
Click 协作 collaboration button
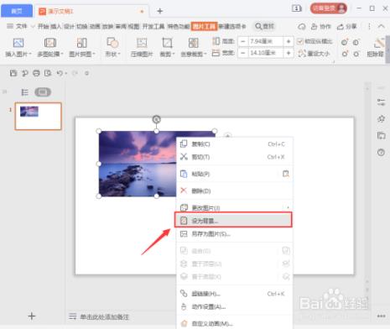tap(321, 27)
